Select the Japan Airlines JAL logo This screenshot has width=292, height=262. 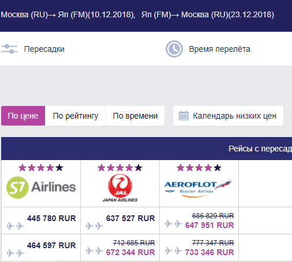coord(120,188)
